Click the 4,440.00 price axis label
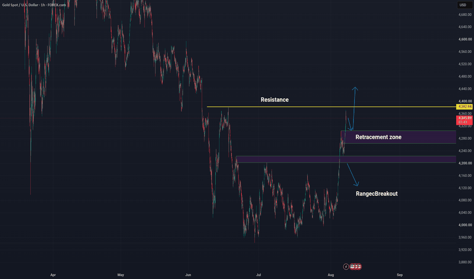 [465, 89]
